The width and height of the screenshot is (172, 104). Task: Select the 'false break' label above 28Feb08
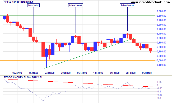pyautogui.click(x=127, y=5)
